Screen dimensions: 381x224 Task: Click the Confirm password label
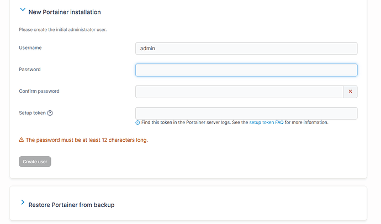(39, 91)
